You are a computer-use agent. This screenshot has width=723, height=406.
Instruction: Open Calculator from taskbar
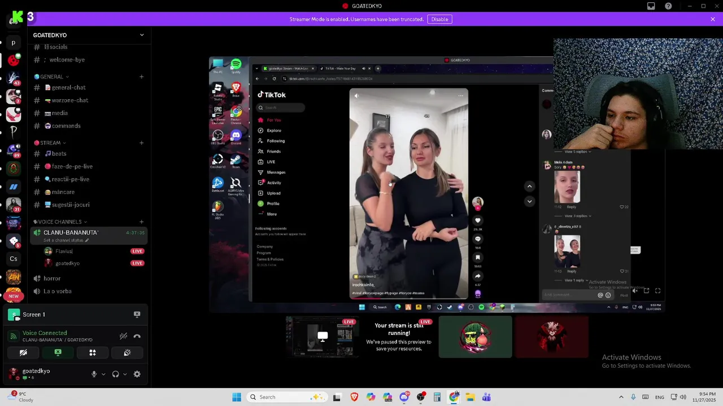pos(437,397)
